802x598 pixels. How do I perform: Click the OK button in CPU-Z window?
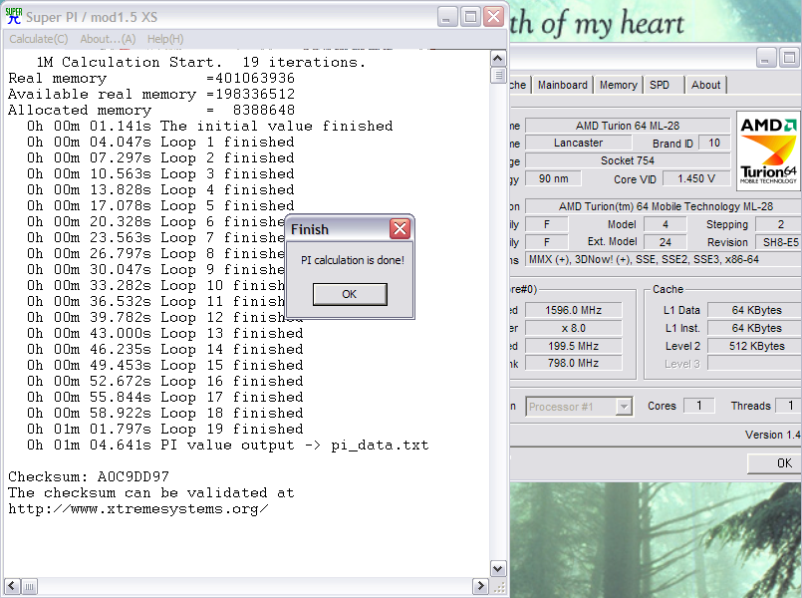[x=774, y=463]
